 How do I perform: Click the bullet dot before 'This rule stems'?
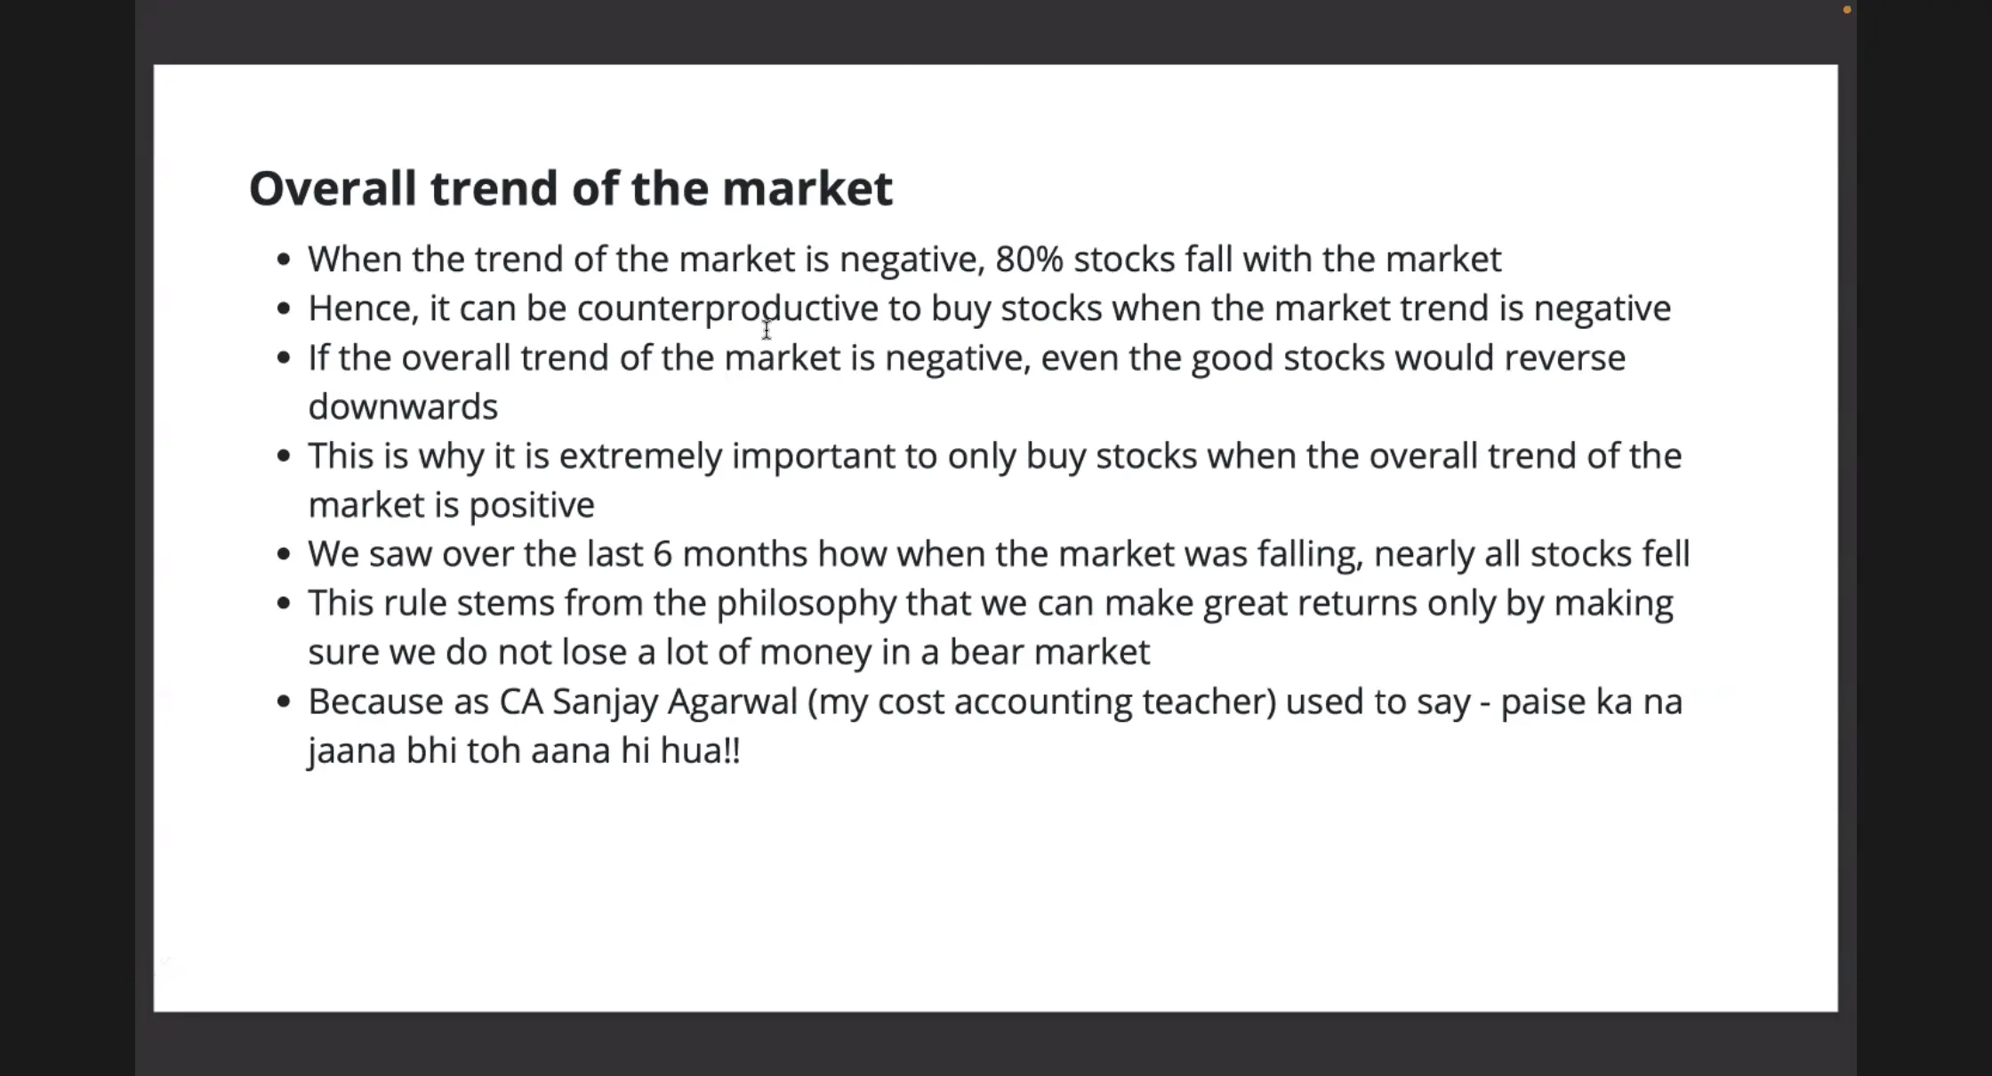(284, 604)
